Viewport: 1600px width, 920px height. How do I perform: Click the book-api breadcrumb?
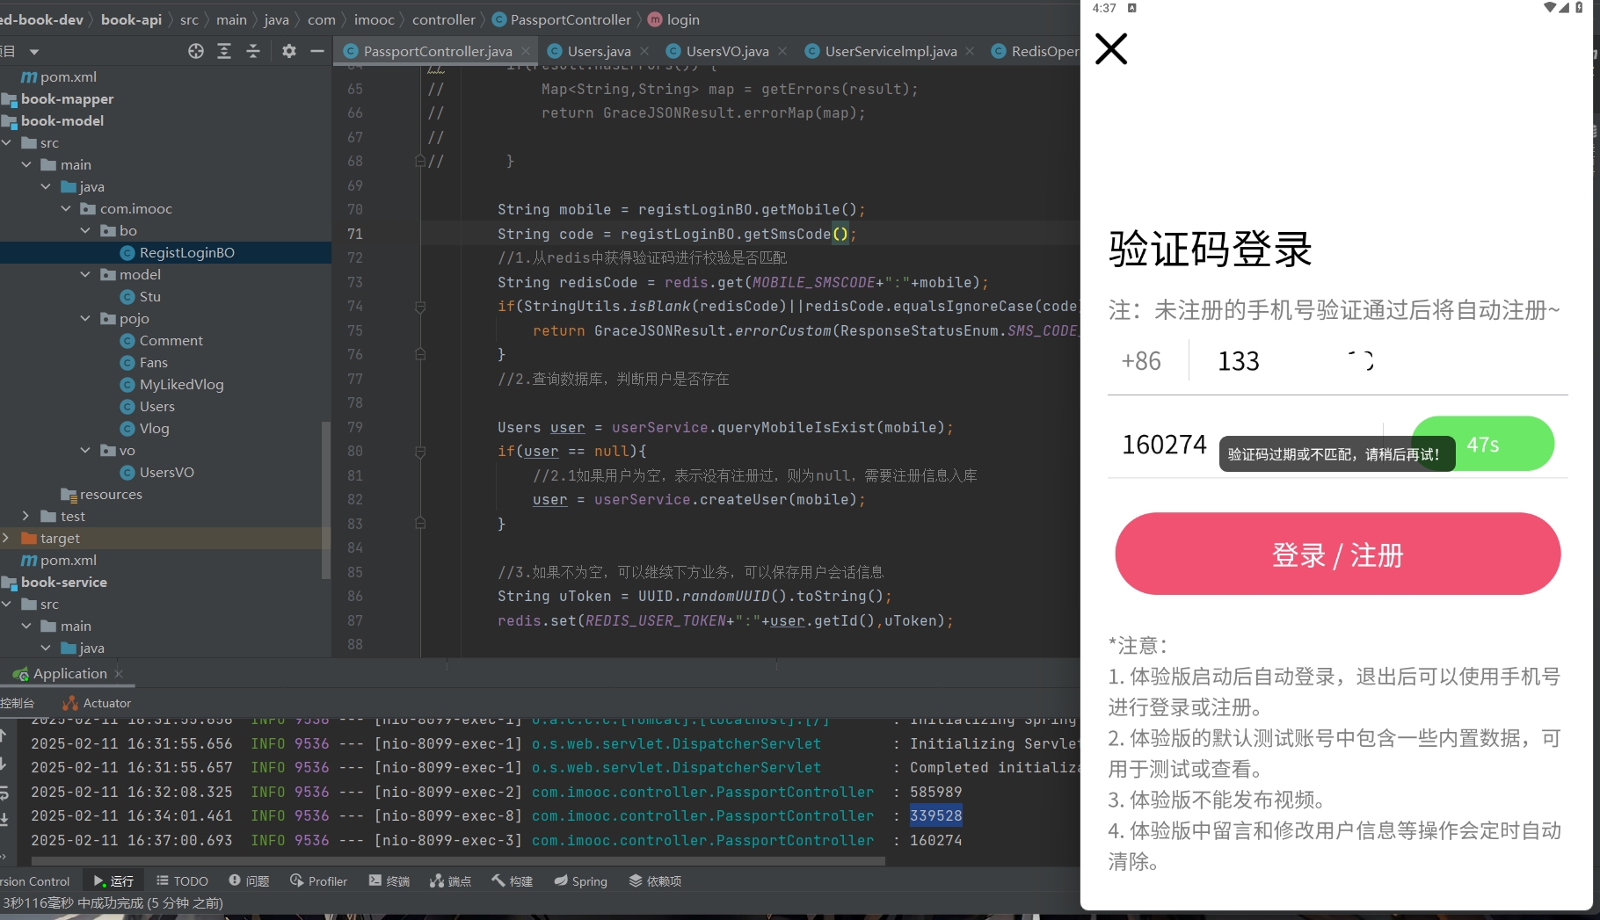[131, 19]
